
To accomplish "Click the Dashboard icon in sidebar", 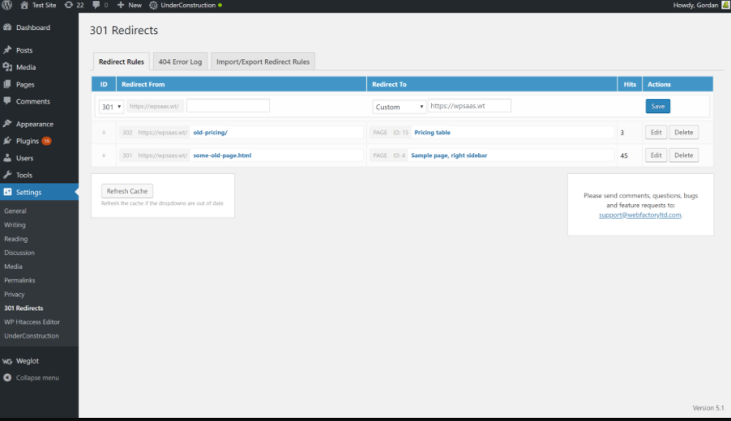I will (7, 28).
